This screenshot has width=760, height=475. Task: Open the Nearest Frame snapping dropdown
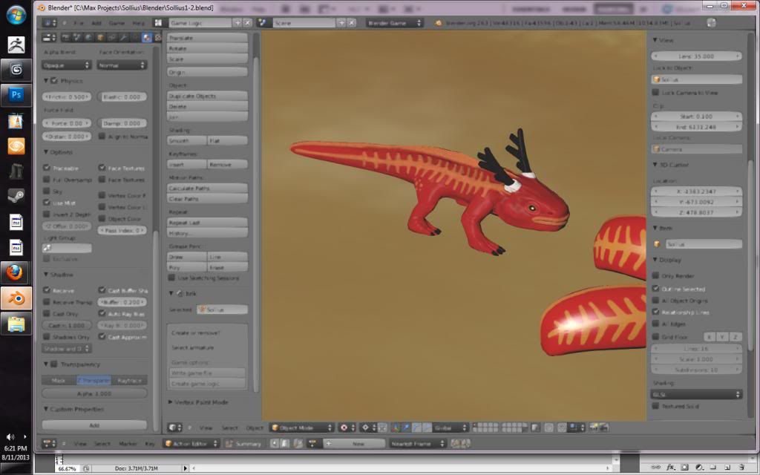(x=418, y=443)
